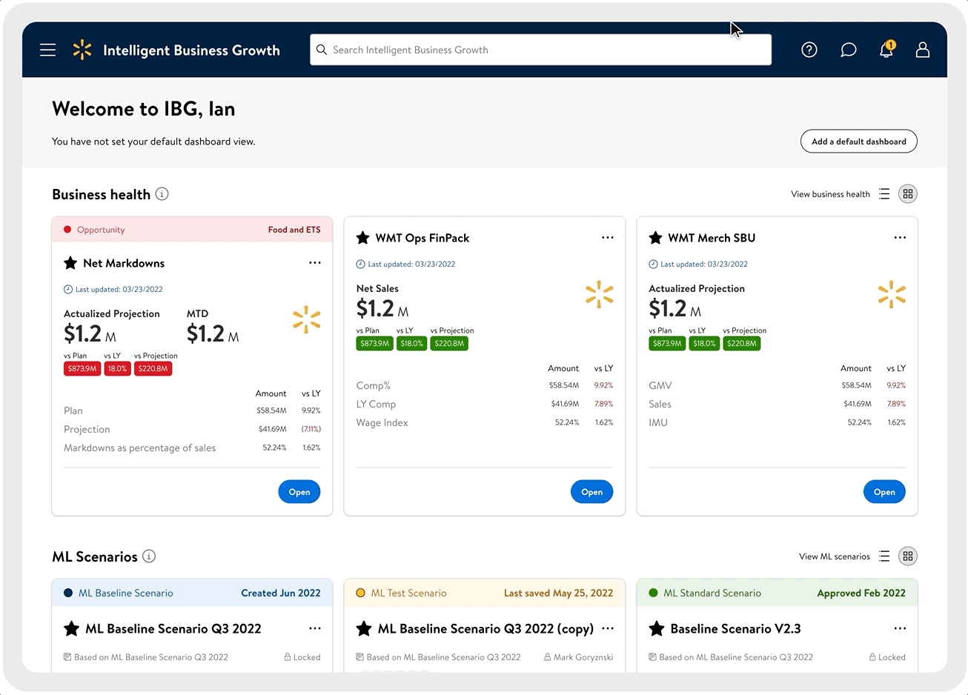Open Baseline Scenario V2.3 options menu
The image size is (968, 695).
click(x=900, y=628)
